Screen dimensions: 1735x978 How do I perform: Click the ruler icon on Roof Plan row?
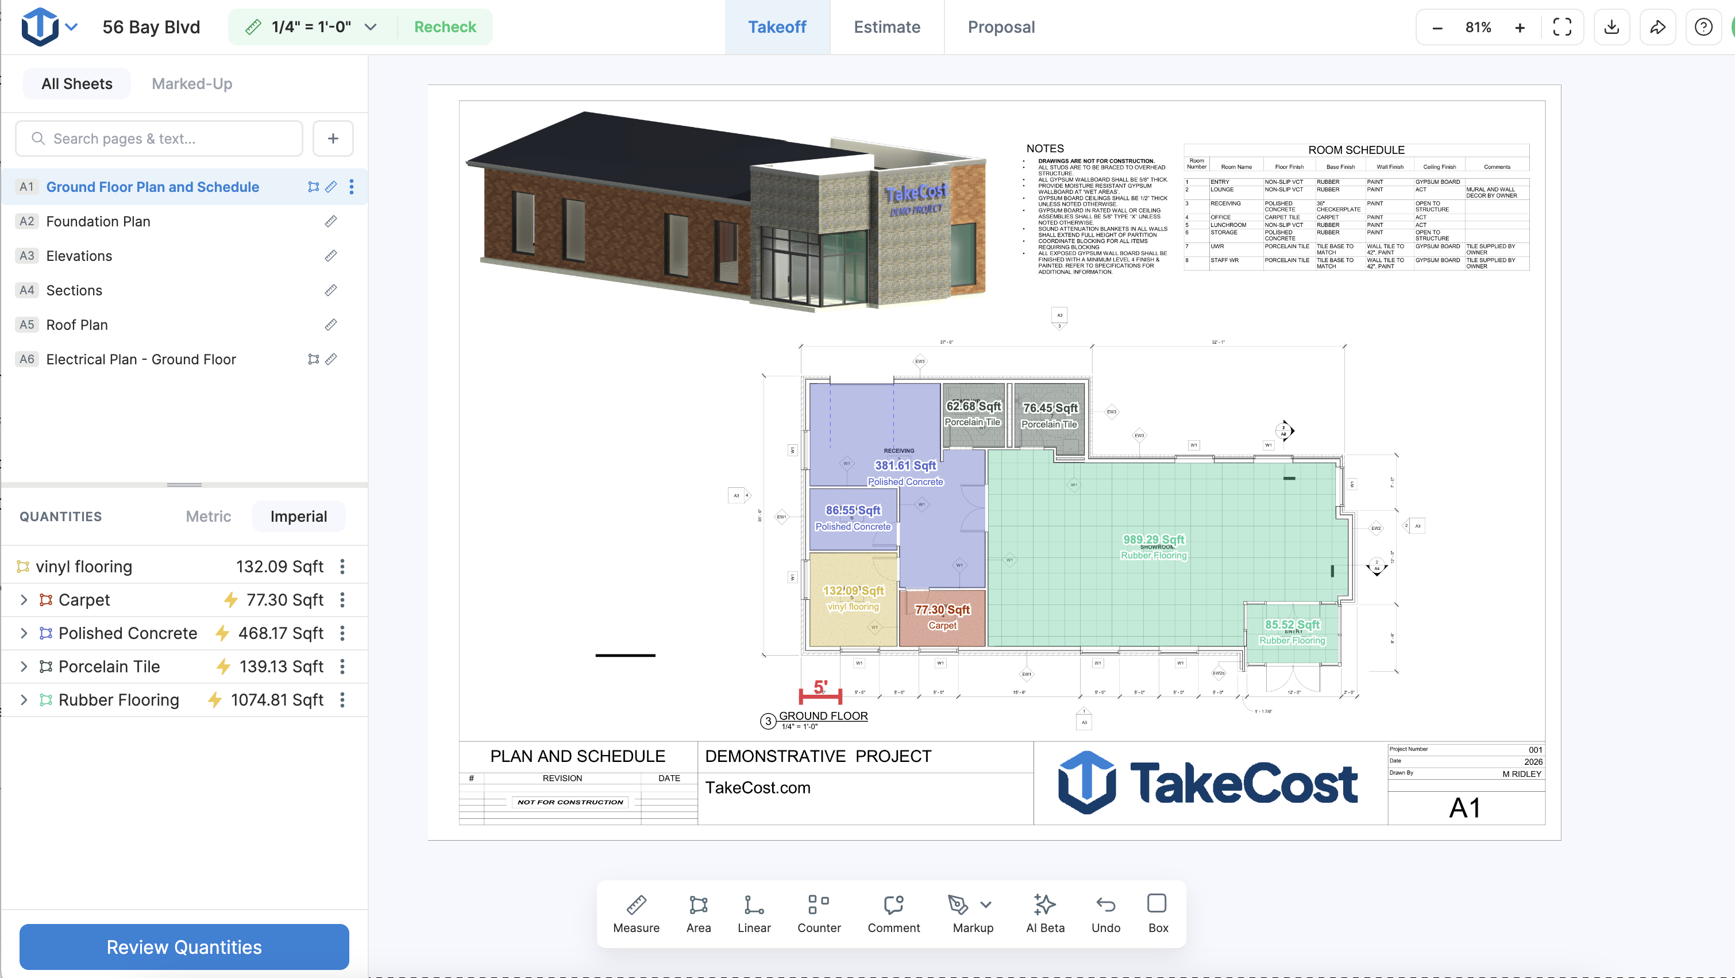331,325
